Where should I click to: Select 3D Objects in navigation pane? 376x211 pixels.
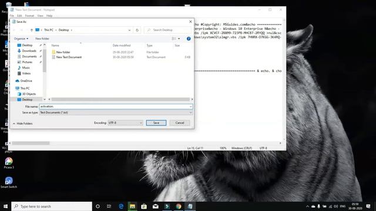29,94
